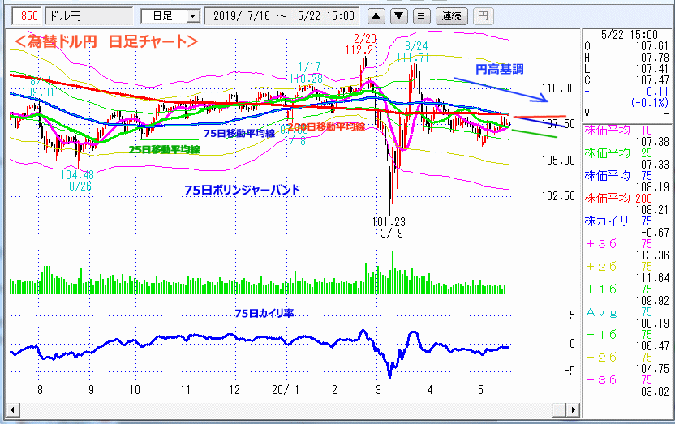The width and height of the screenshot is (675, 424).
Task: Open the 日足 timeframe dropdown
Action: point(170,15)
